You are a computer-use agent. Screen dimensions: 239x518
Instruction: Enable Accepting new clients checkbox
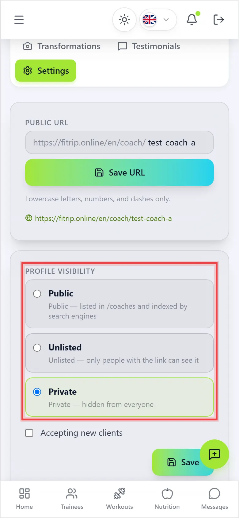coord(29,433)
